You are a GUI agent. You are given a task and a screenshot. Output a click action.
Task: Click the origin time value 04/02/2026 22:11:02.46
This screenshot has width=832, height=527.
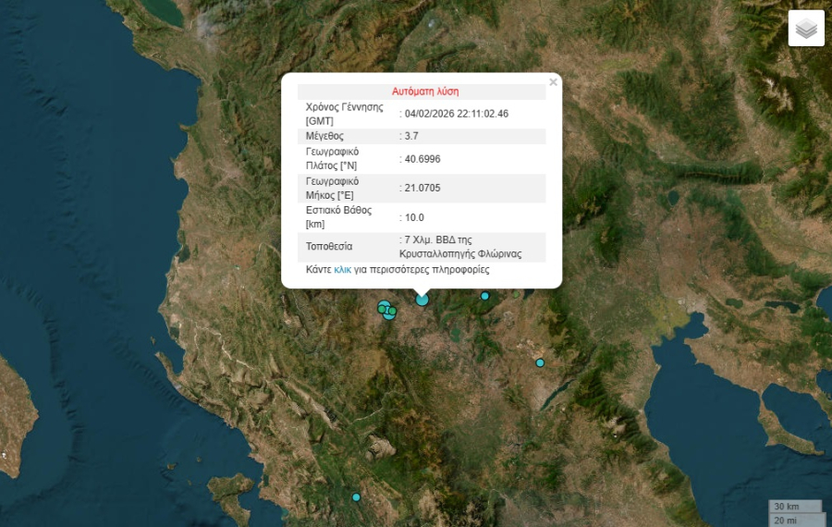coord(457,114)
